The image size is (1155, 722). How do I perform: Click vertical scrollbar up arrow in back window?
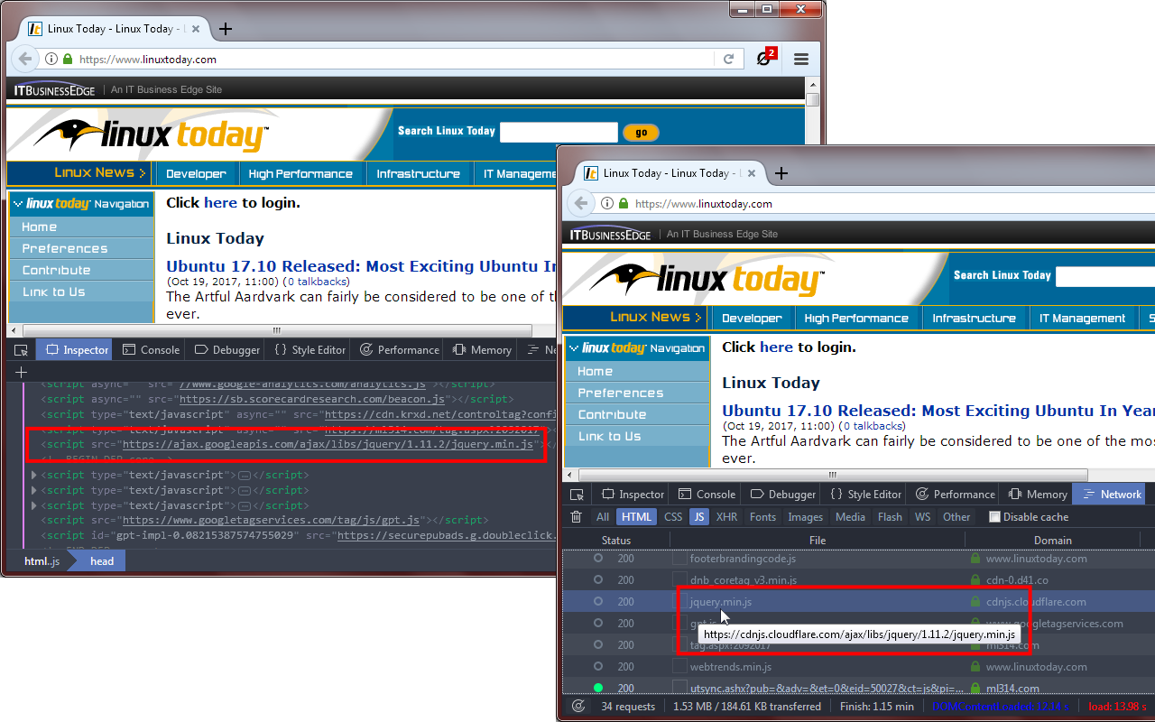click(812, 84)
